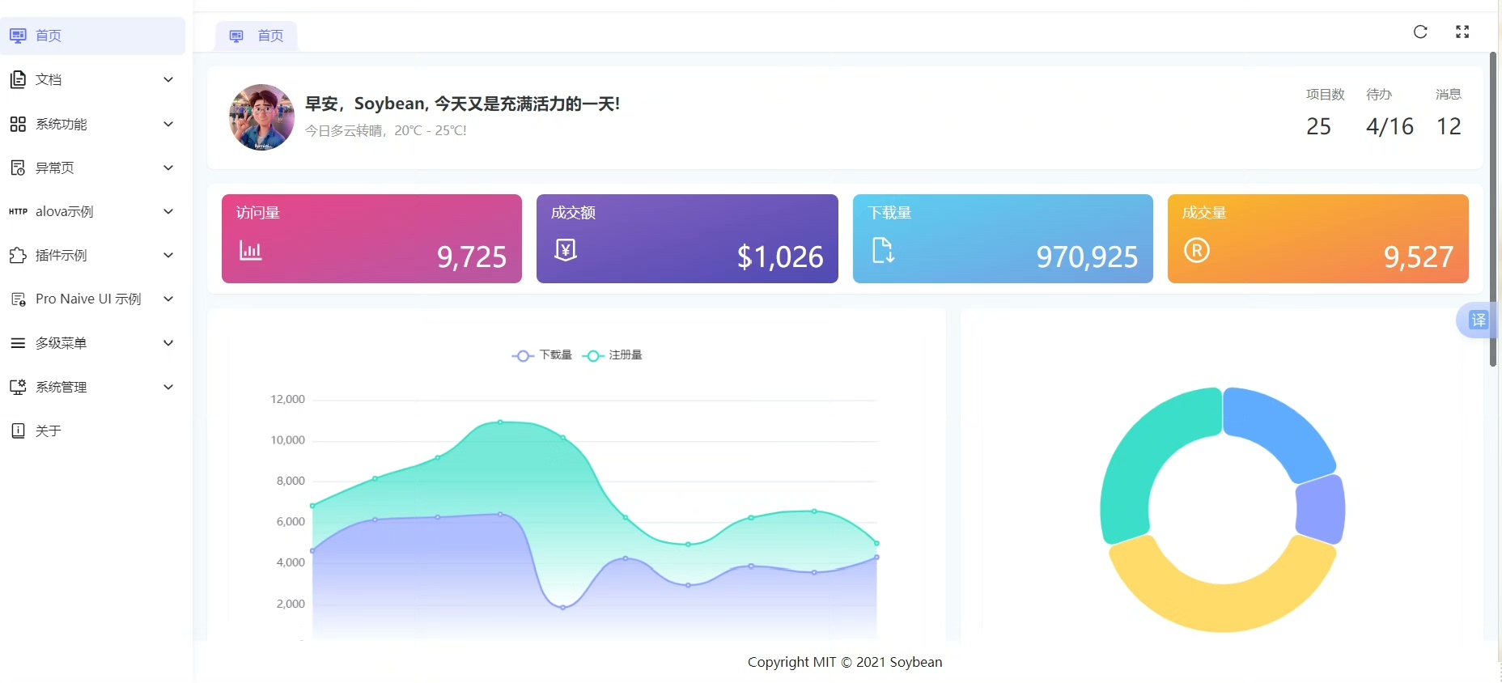Click the 异常页 page icon
The width and height of the screenshot is (1502, 683).
(x=18, y=168)
